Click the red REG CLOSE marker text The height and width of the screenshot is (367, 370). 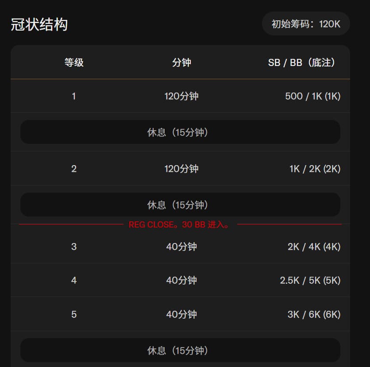180,225
